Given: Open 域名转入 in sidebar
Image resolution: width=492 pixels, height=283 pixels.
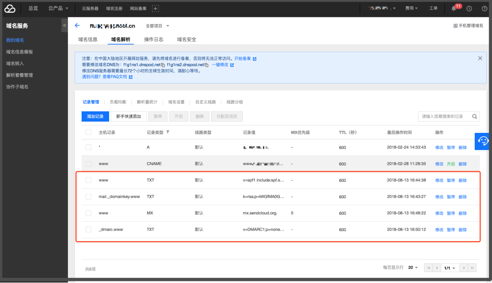Looking at the screenshot, I should (x=15, y=63).
